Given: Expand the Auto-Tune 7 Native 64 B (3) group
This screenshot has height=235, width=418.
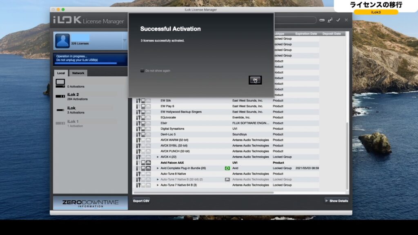Looking at the screenshot, I should click(158, 185).
